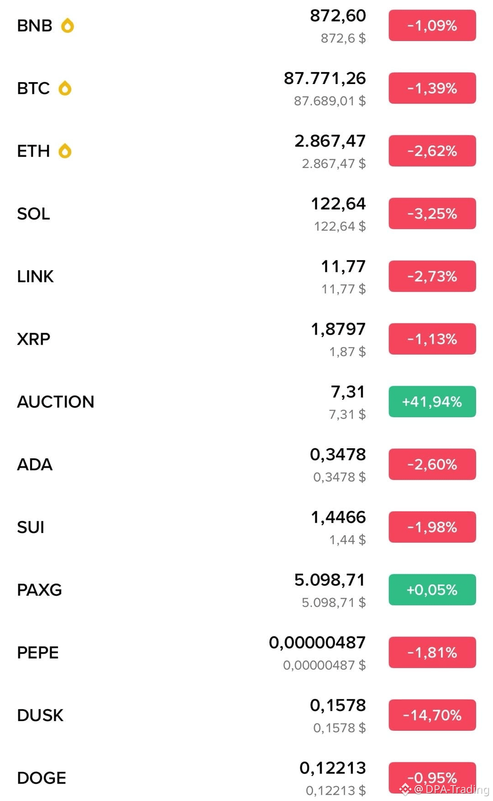The width and height of the screenshot is (493, 801).
Task: Tap the -1,09% change badge for BNB
Action: pyautogui.click(x=432, y=26)
